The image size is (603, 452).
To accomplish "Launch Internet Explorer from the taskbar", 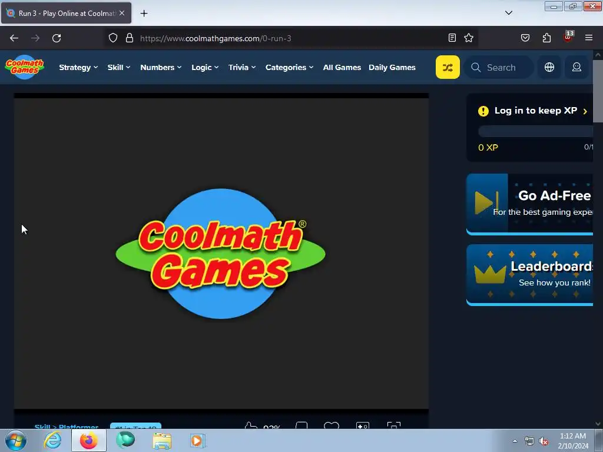I will point(52,440).
